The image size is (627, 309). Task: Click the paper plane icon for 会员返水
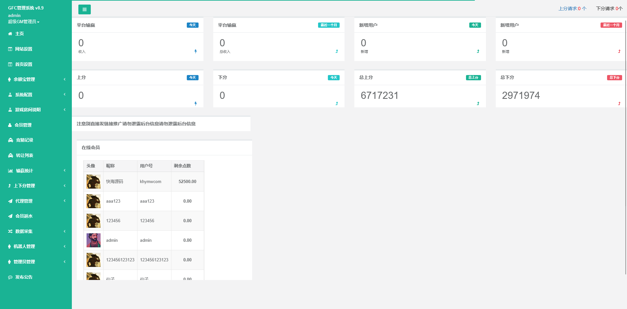(x=10, y=216)
